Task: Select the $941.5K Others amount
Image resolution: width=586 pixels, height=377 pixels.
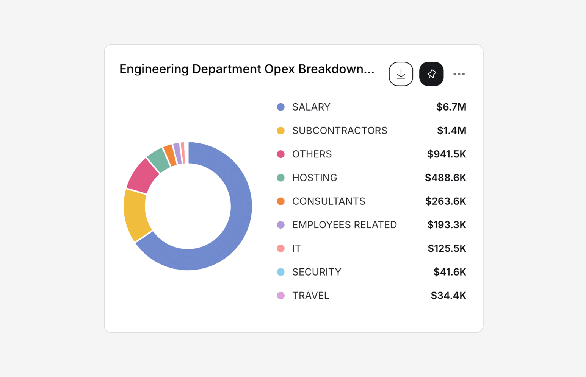Action: [447, 154]
